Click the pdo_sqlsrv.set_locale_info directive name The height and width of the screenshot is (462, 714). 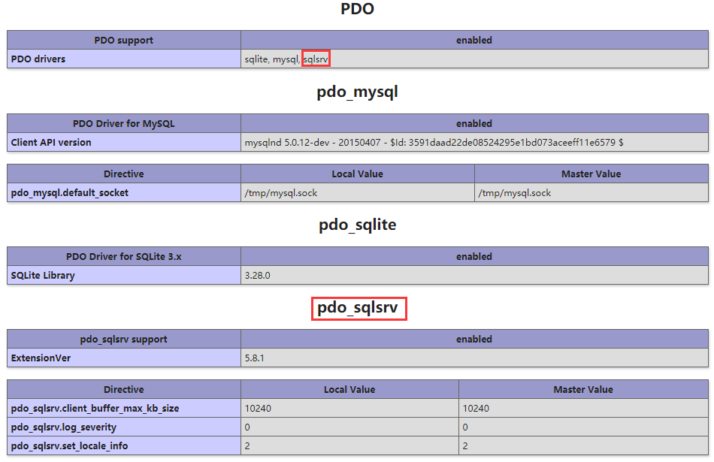(70, 445)
